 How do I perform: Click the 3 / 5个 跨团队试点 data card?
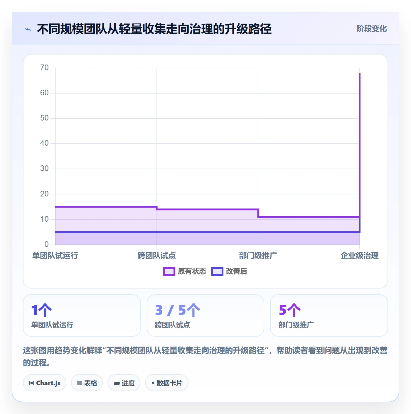(x=206, y=315)
